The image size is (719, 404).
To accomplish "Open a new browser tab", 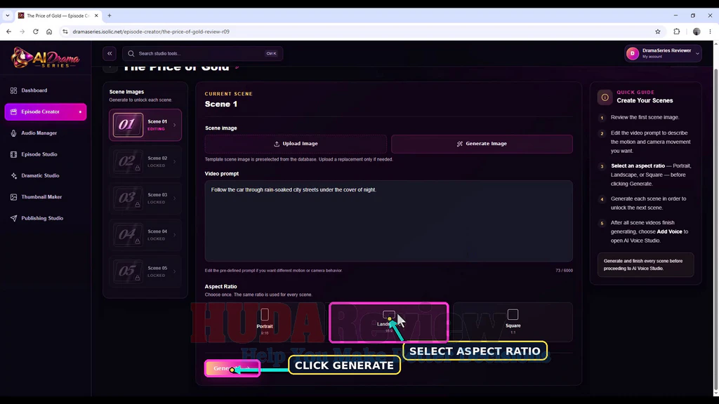I will [109, 15].
